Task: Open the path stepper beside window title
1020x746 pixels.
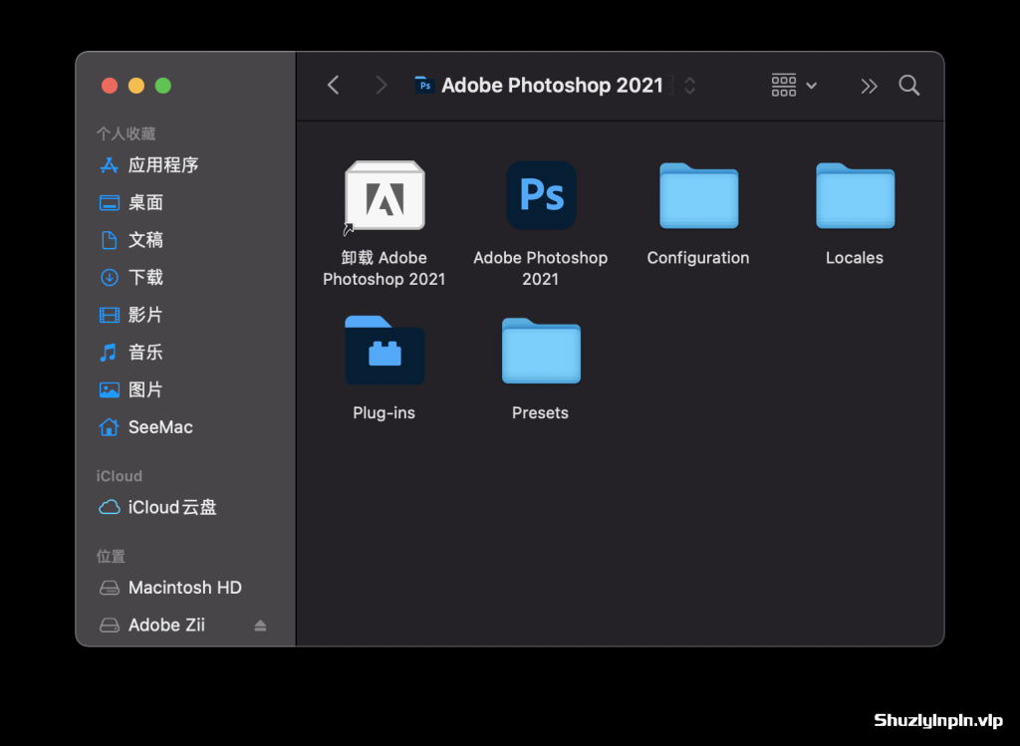Action: pyautogui.click(x=689, y=86)
